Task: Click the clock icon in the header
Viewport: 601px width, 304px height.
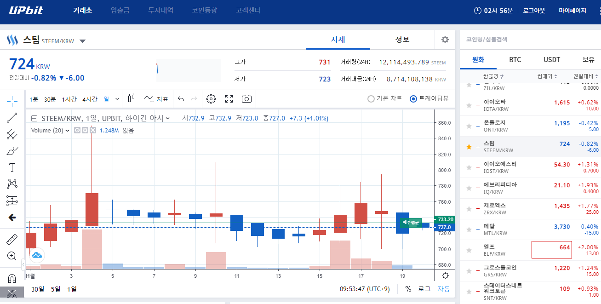Action: click(x=477, y=11)
